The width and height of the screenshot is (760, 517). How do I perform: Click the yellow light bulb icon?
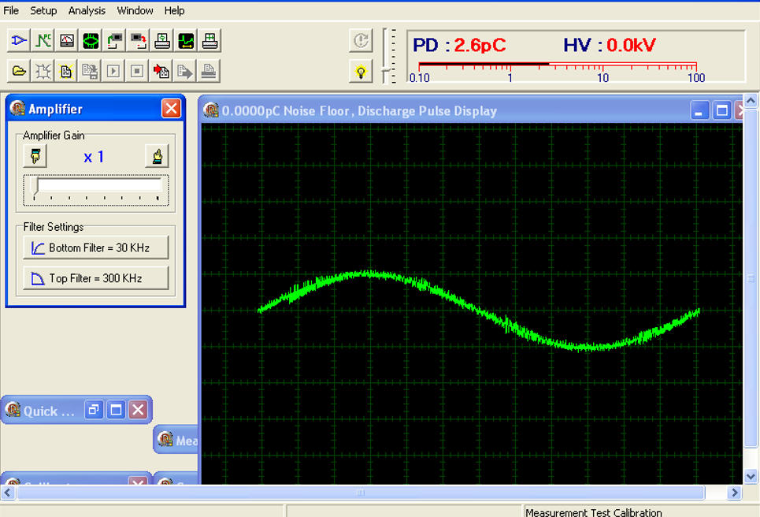(361, 72)
